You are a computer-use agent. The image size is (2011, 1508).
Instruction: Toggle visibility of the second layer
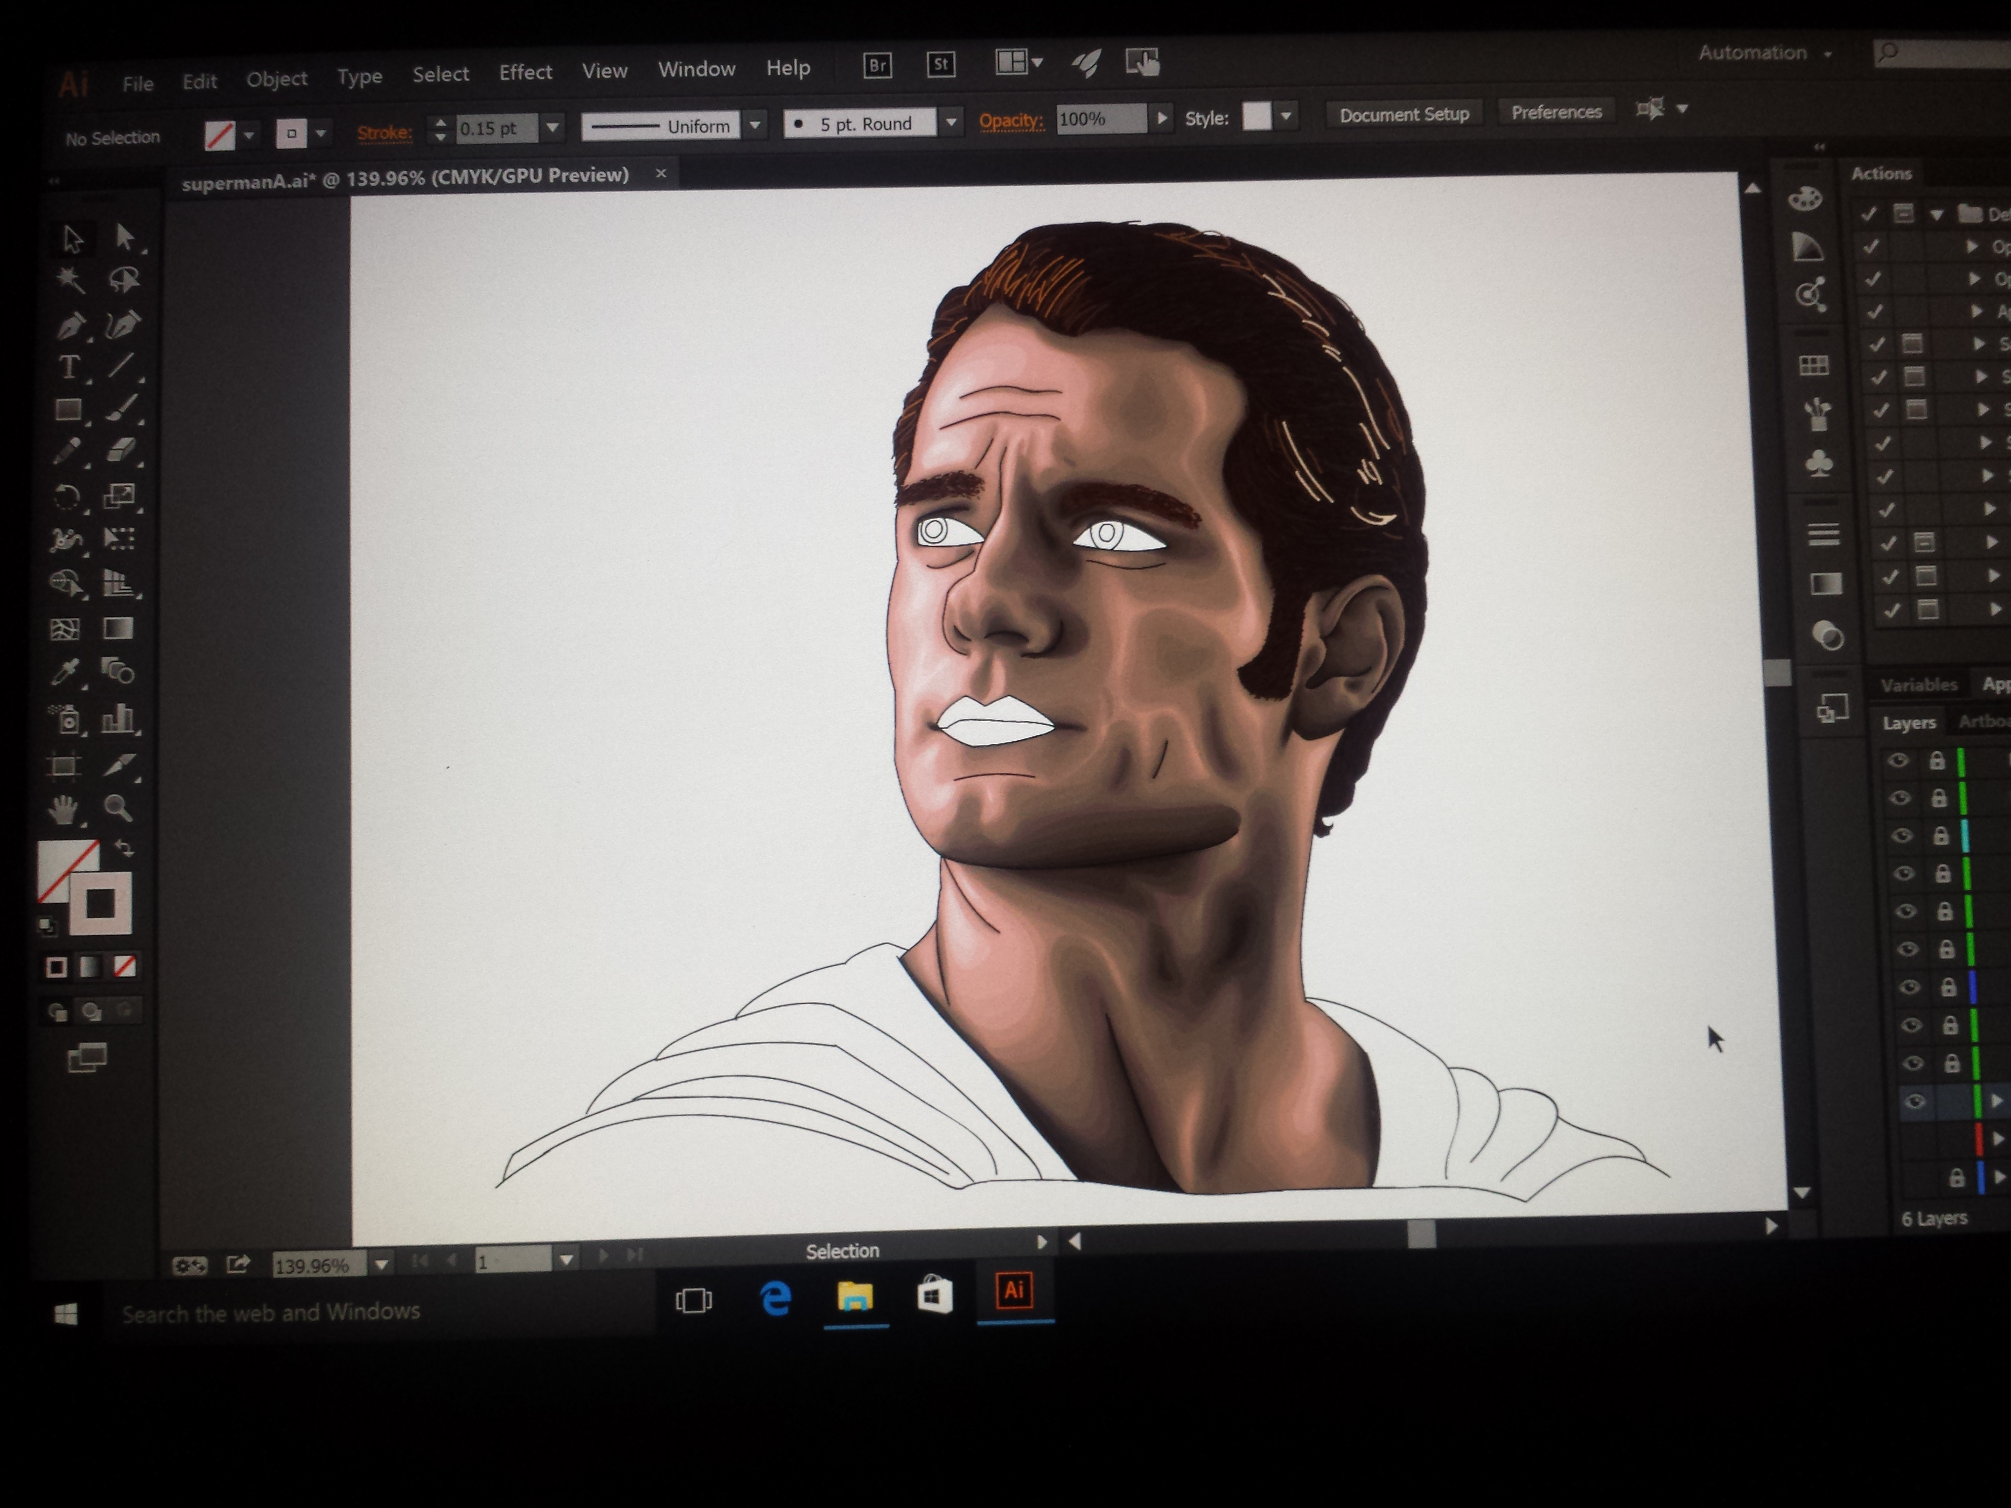click(1900, 798)
